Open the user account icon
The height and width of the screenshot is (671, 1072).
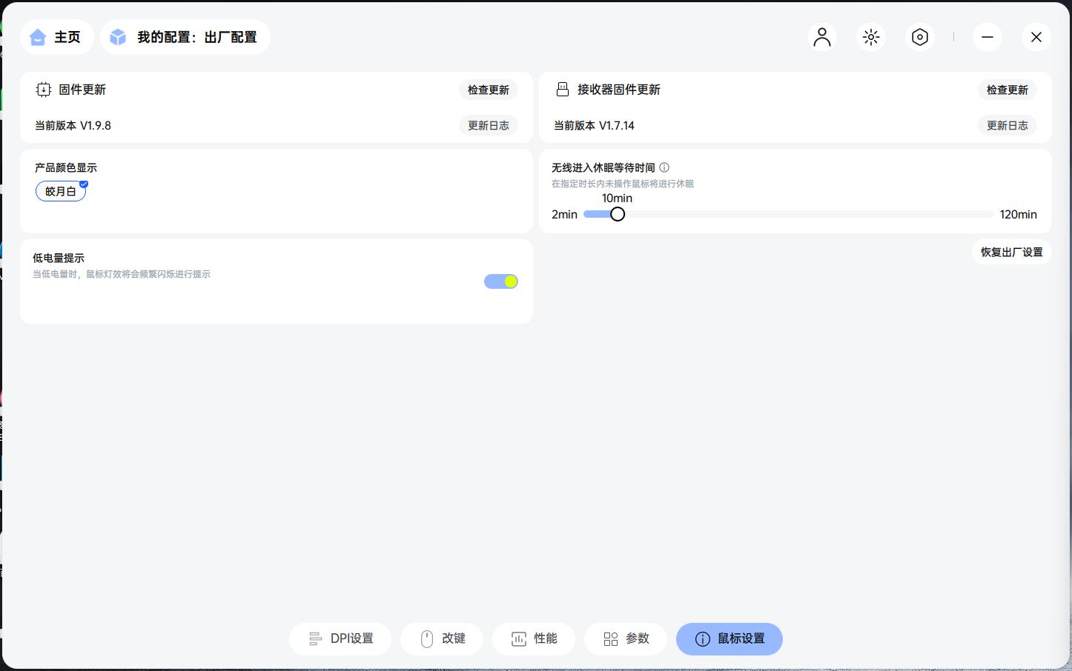(822, 37)
